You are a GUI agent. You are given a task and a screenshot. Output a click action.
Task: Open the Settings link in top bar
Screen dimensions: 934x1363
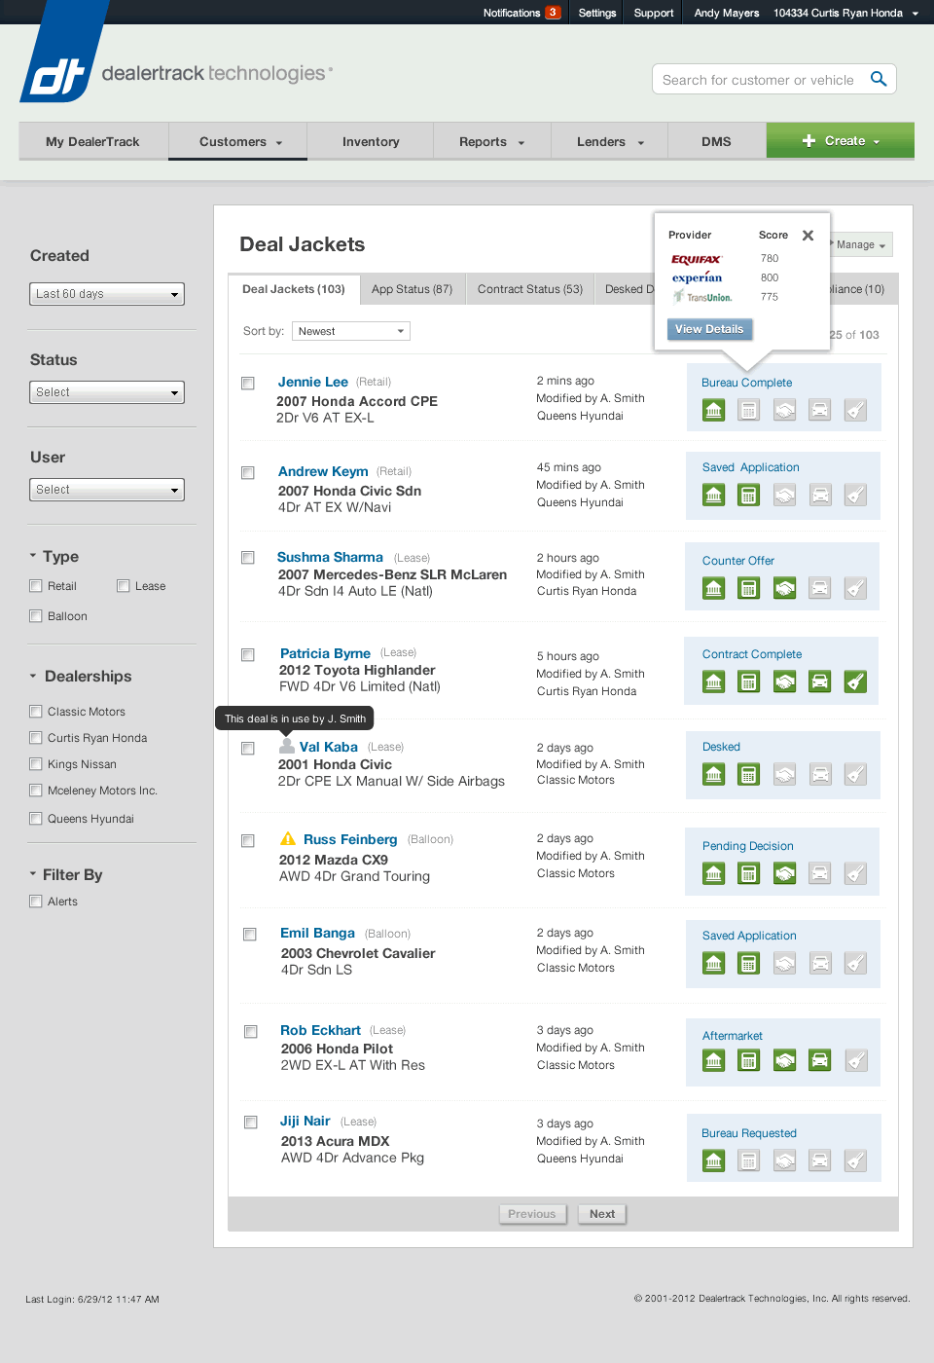597,13
